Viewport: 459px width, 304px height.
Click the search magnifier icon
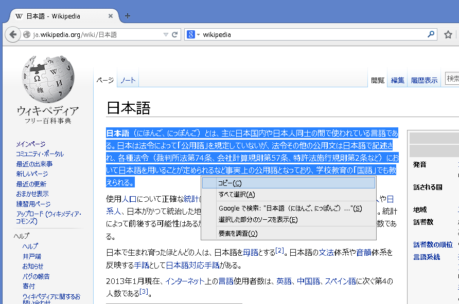(x=431, y=34)
